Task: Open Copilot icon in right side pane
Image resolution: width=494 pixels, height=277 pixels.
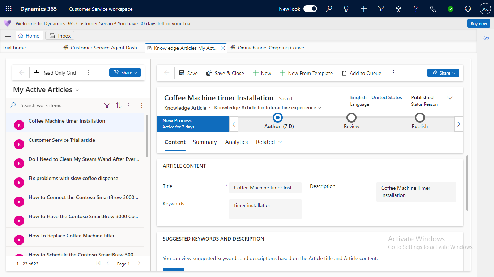Action: [x=486, y=38]
